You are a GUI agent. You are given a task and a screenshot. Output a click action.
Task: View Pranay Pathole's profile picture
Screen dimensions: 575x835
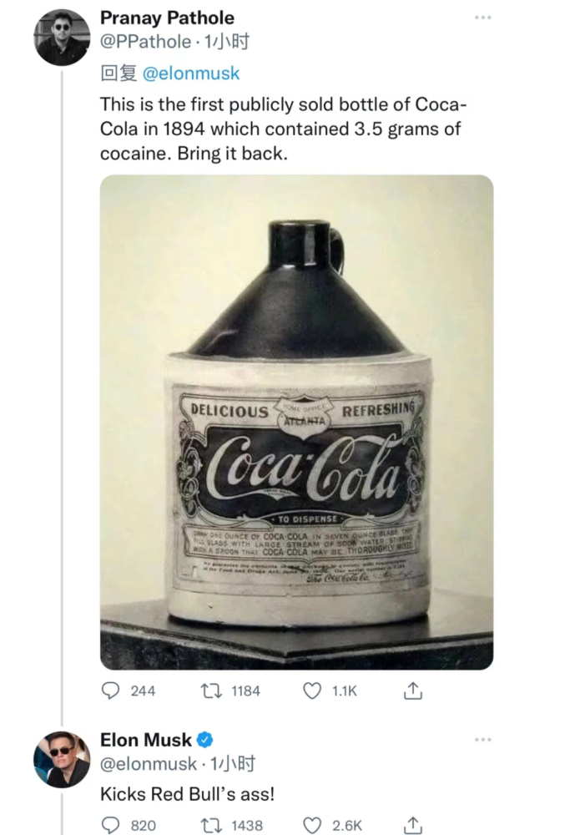click(x=62, y=37)
